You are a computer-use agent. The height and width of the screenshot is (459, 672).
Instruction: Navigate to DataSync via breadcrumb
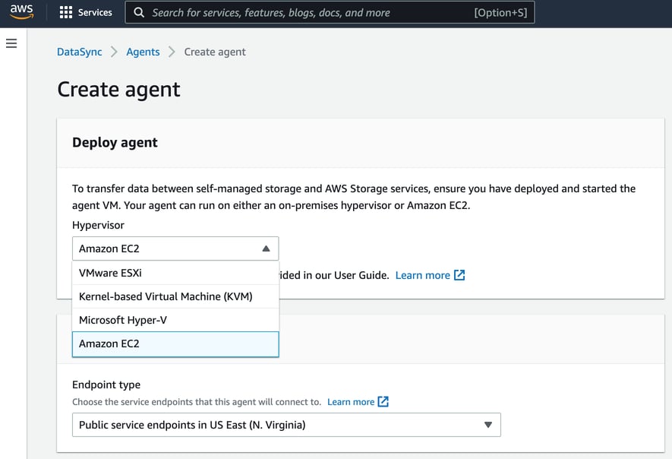click(79, 52)
